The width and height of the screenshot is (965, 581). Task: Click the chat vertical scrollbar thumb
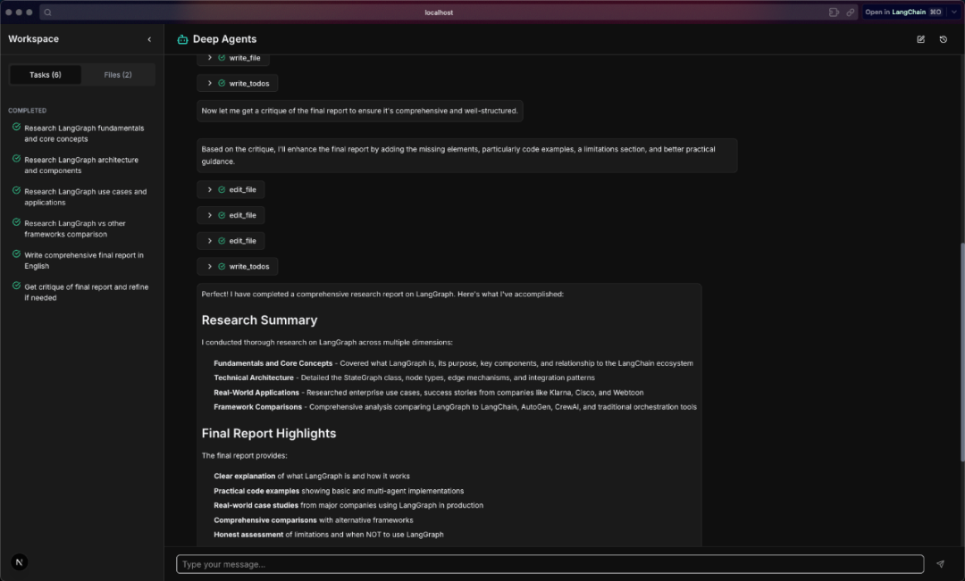962,352
